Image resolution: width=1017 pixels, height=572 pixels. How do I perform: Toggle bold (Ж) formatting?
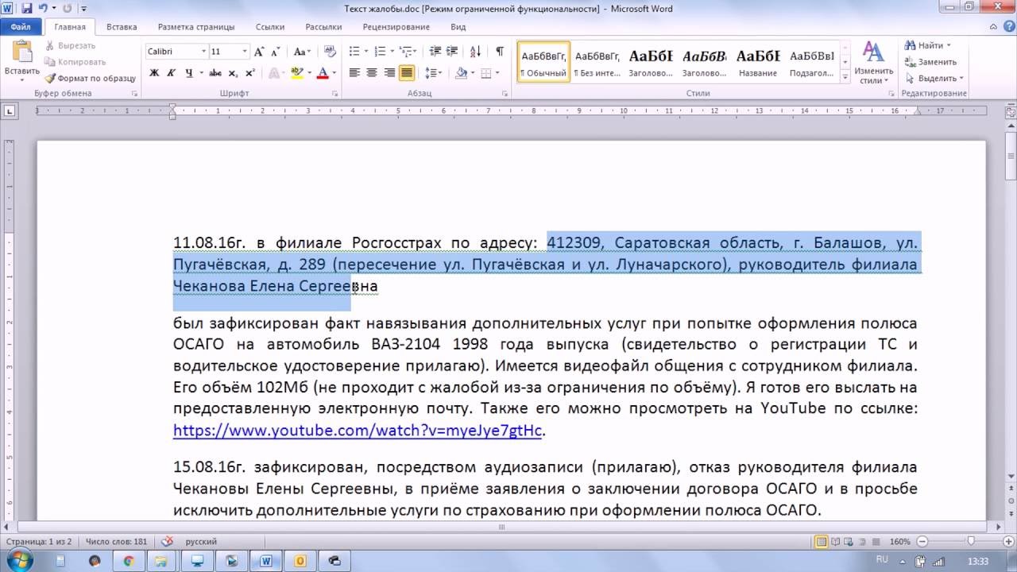pyautogui.click(x=153, y=73)
